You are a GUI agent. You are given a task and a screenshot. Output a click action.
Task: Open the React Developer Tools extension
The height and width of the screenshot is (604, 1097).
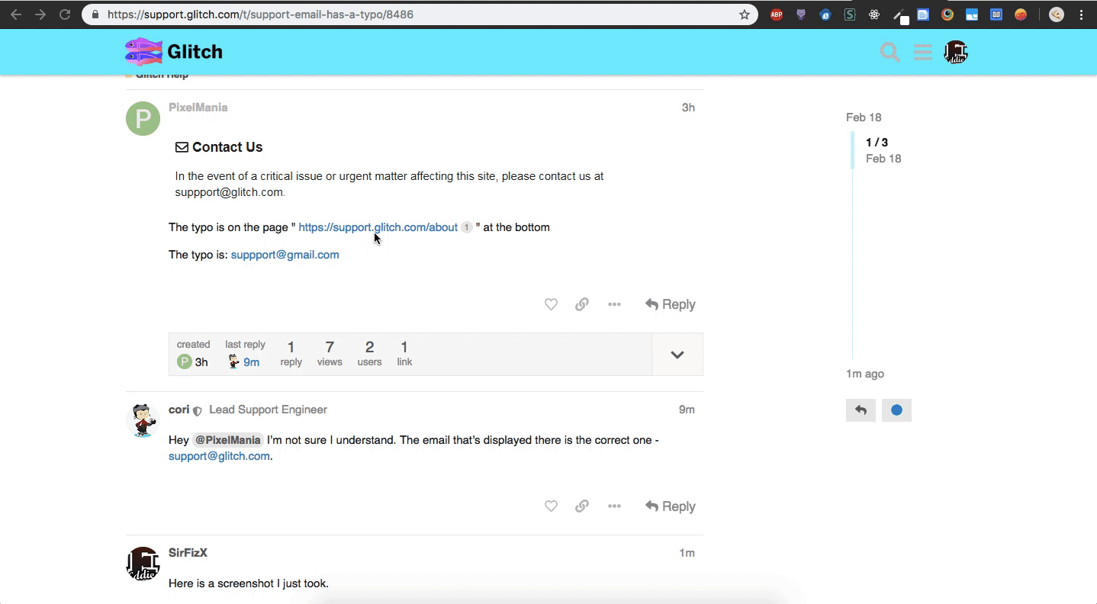pos(874,14)
